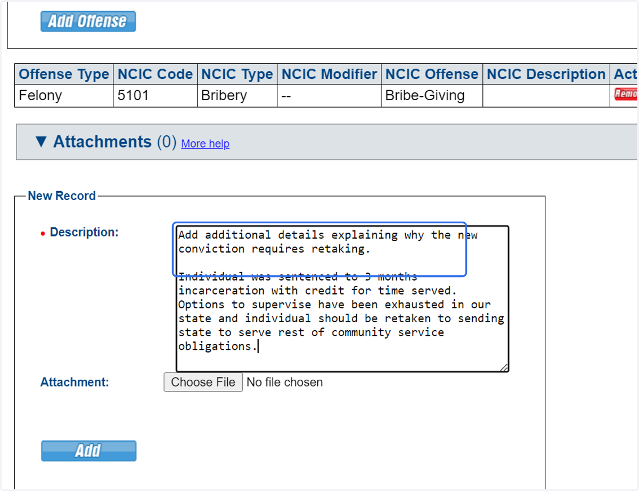Collapse the Attachments section triangle
The width and height of the screenshot is (639, 491).
pyautogui.click(x=41, y=142)
